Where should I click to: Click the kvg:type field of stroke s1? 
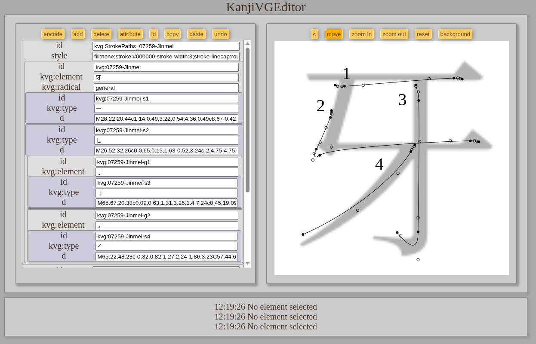(x=166, y=109)
